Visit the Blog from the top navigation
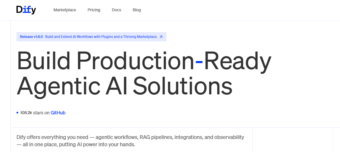340x152 pixels. tap(137, 10)
